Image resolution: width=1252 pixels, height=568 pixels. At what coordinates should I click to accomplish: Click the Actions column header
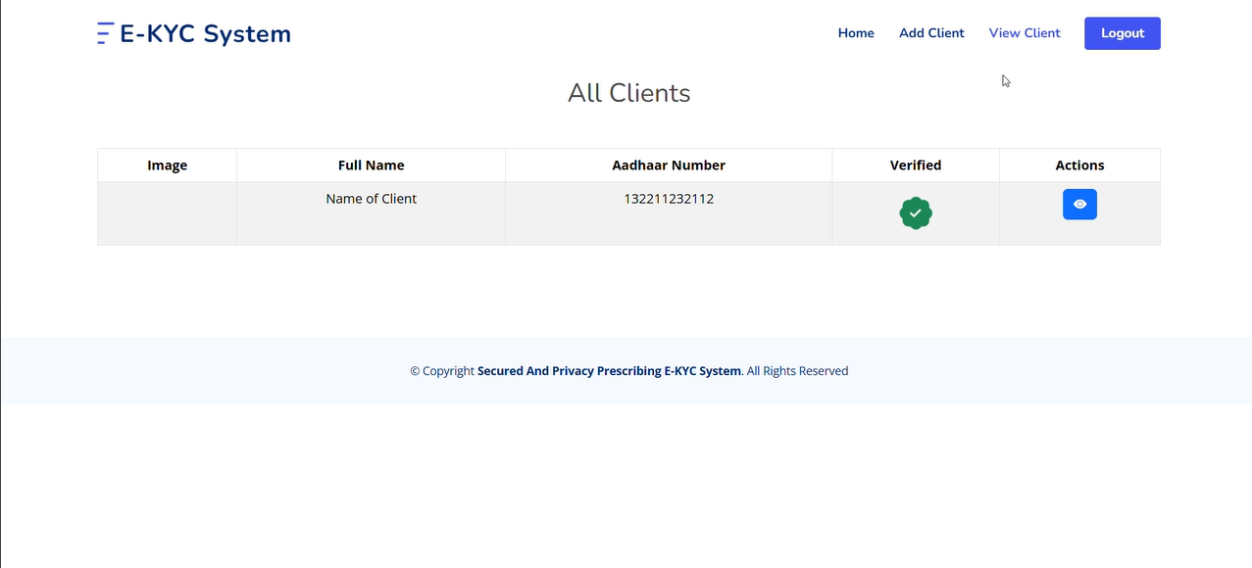[1079, 166]
